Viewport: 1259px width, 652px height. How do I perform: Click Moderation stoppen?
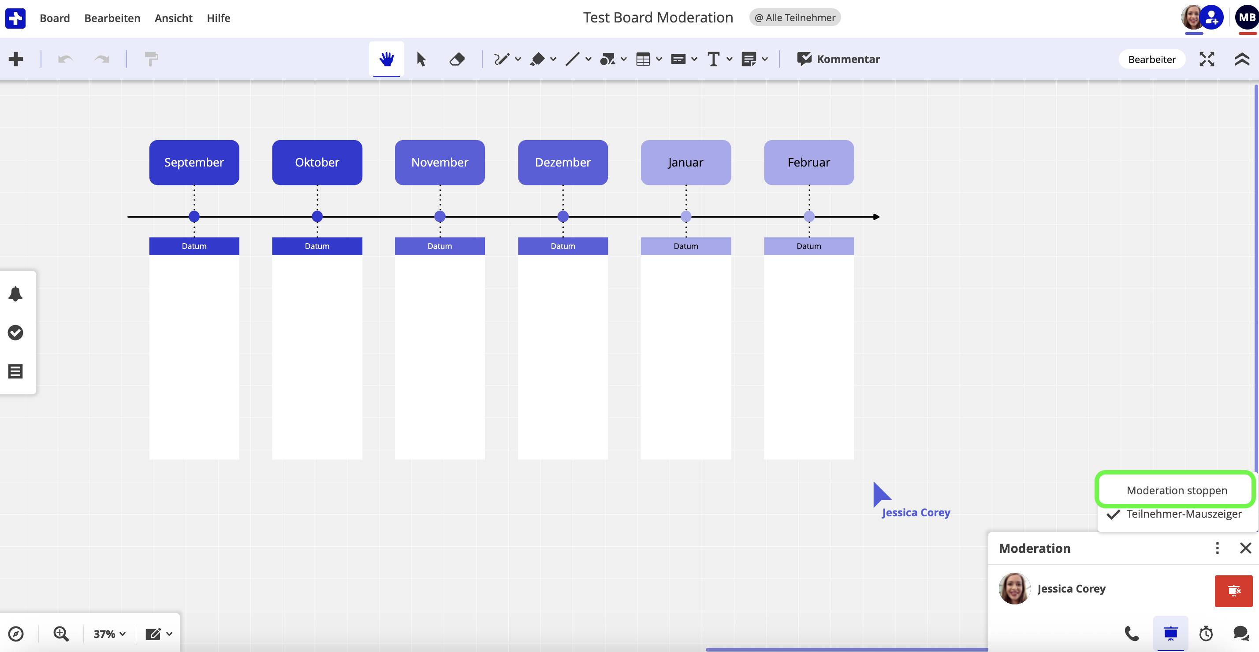[1177, 490]
